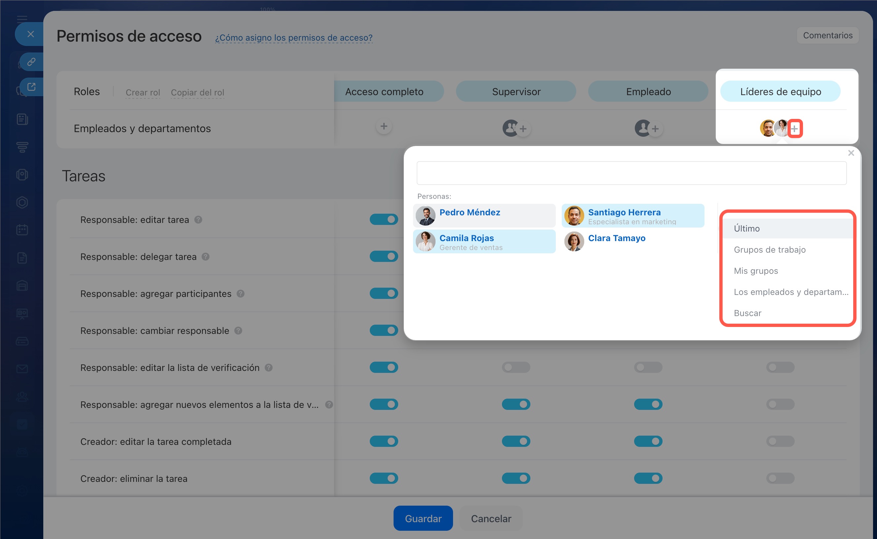Click the Guardar button

423,518
